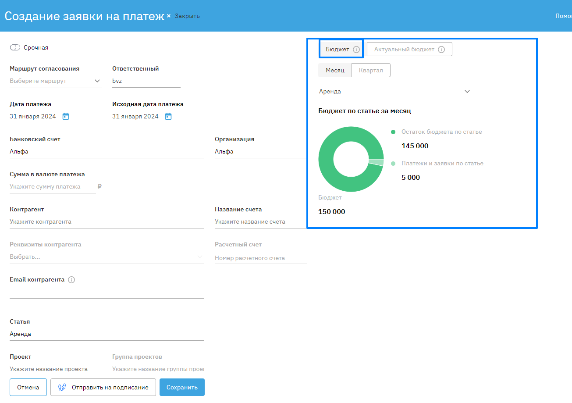Click the X icon near Закрыть

click(169, 16)
